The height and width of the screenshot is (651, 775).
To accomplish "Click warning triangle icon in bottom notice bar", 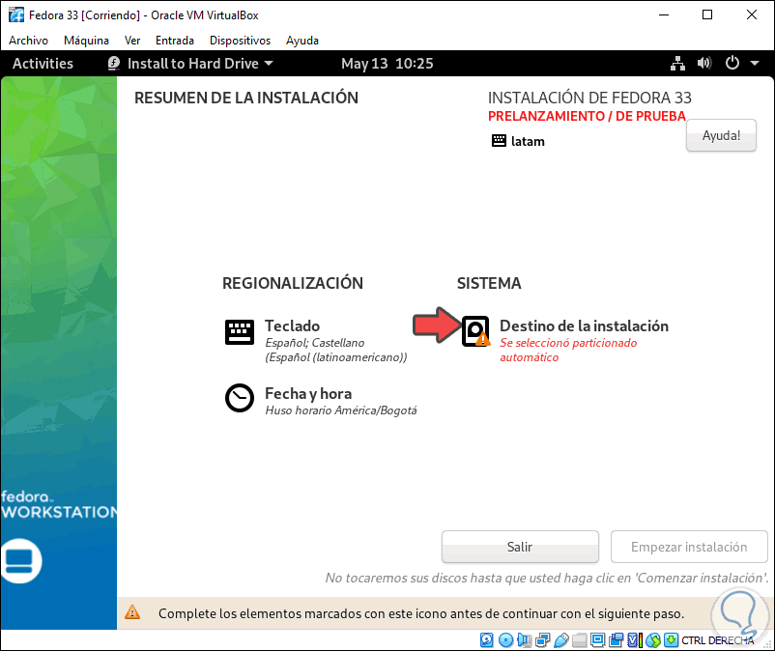I will point(132,612).
